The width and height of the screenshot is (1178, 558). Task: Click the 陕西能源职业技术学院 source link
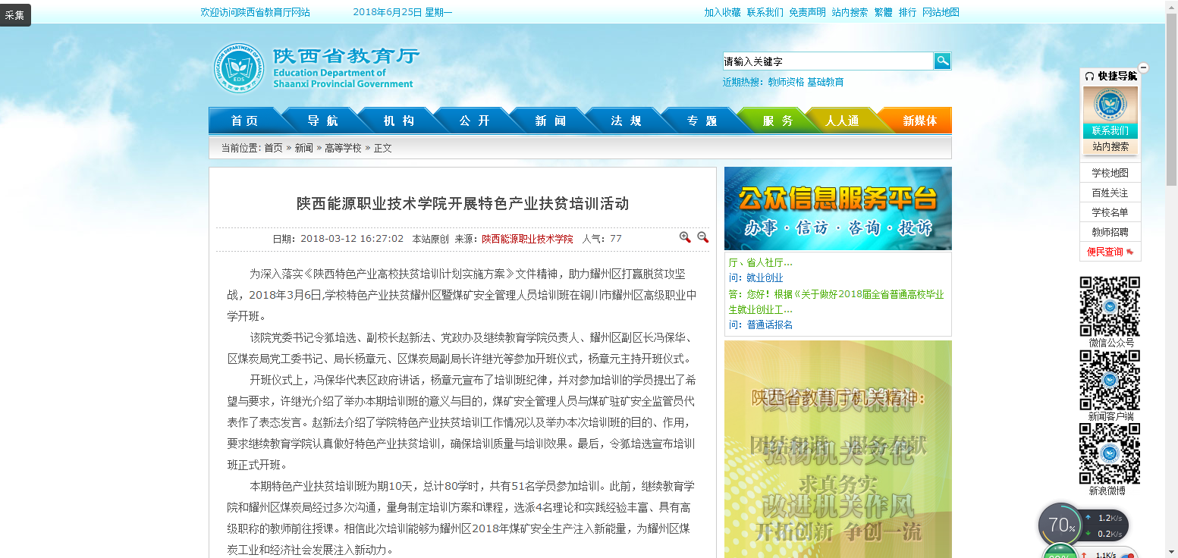(x=527, y=238)
